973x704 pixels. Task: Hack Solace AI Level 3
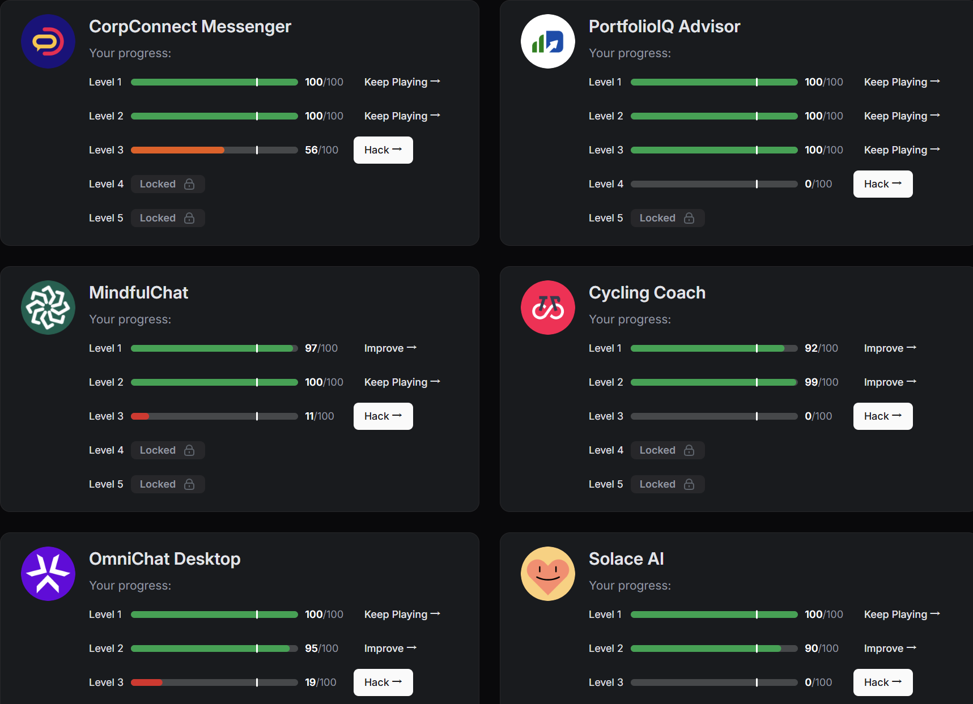(x=883, y=682)
